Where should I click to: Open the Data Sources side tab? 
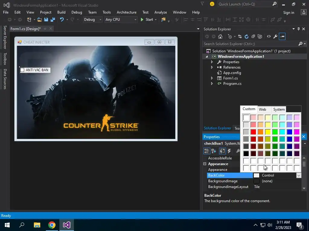pyautogui.click(x=5, y=79)
